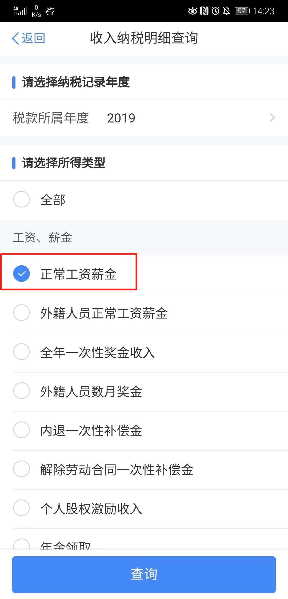The image size is (288, 599).
Task: Select 外籍人员数月奖金 radio option
Action: [x=21, y=391]
